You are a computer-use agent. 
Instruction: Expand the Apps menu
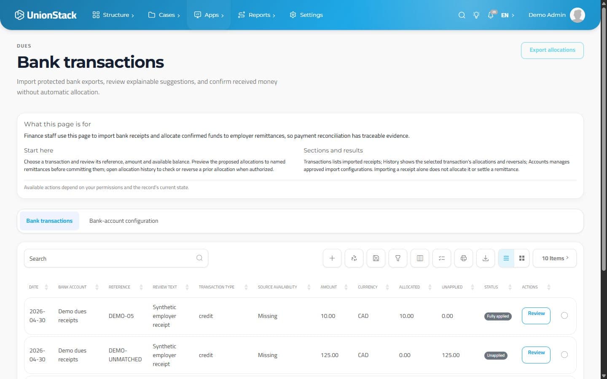(x=209, y=15)
